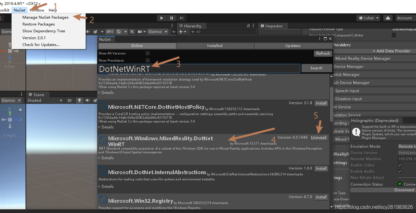Click the NuGet Search button

316,68
